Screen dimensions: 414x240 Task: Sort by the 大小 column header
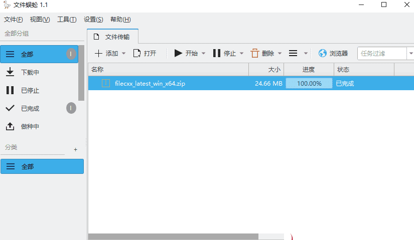(266, 70)
